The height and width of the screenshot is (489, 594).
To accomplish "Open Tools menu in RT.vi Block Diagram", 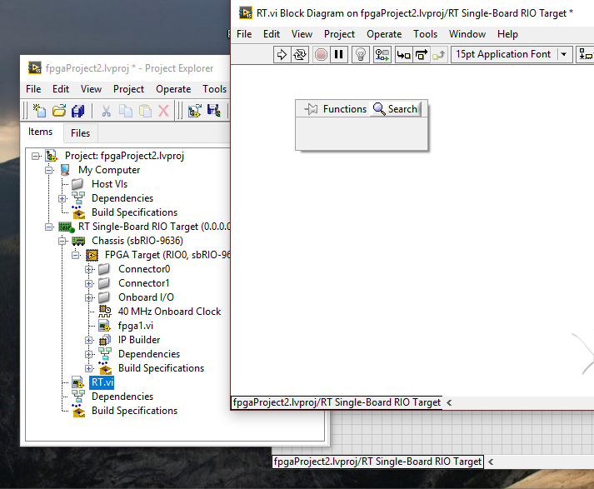I will [x=425, y=34].
